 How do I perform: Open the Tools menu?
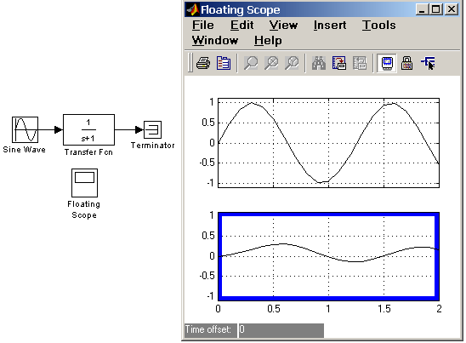[x=378, y=26]
